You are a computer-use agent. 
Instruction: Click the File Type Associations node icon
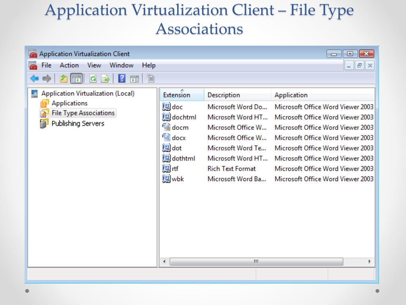(44, 113)
